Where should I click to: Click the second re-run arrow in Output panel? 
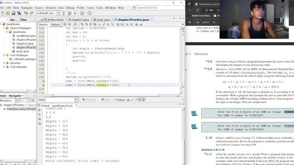(x=40, y=115)
